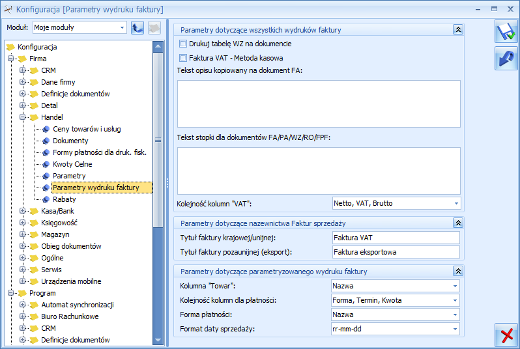Screen dimensions: 520x349
Task: Select Parametry in the Handel tree
Action: 69,176
